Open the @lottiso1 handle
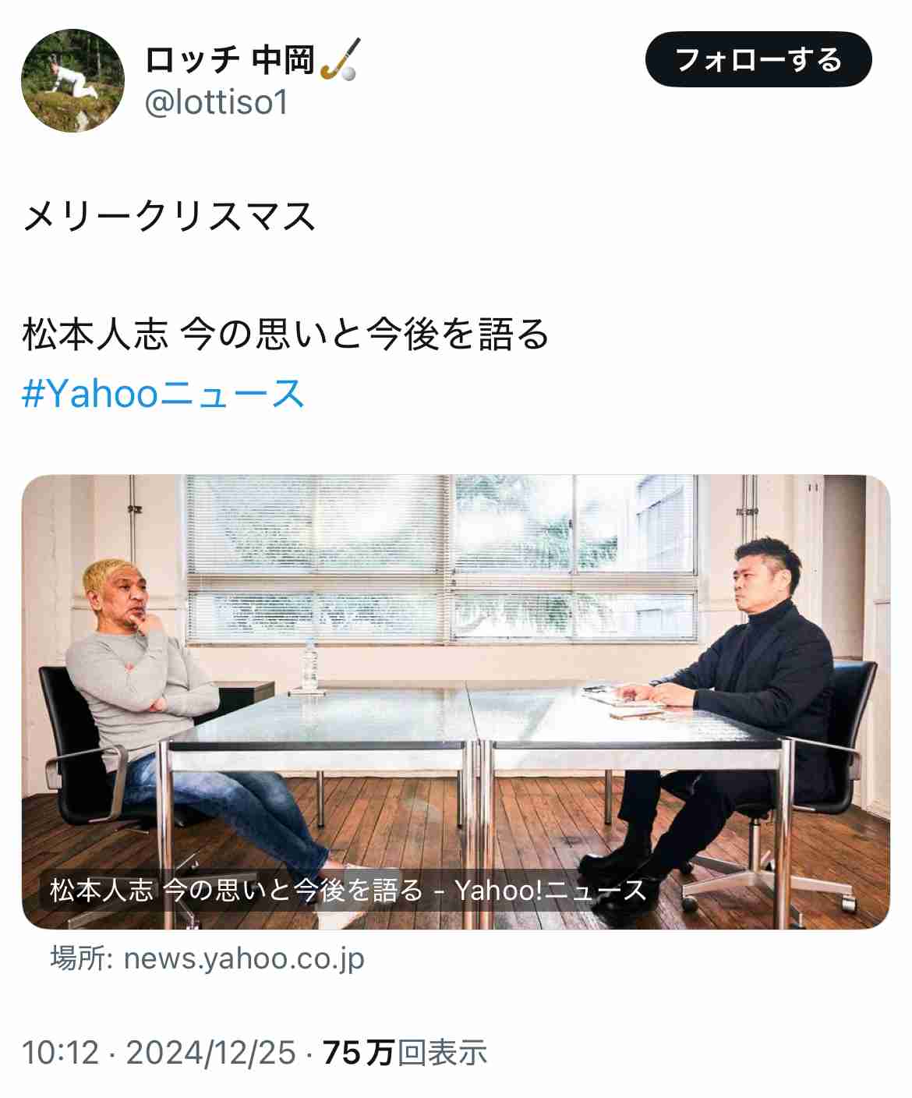912x1098 pixels. 217,102
